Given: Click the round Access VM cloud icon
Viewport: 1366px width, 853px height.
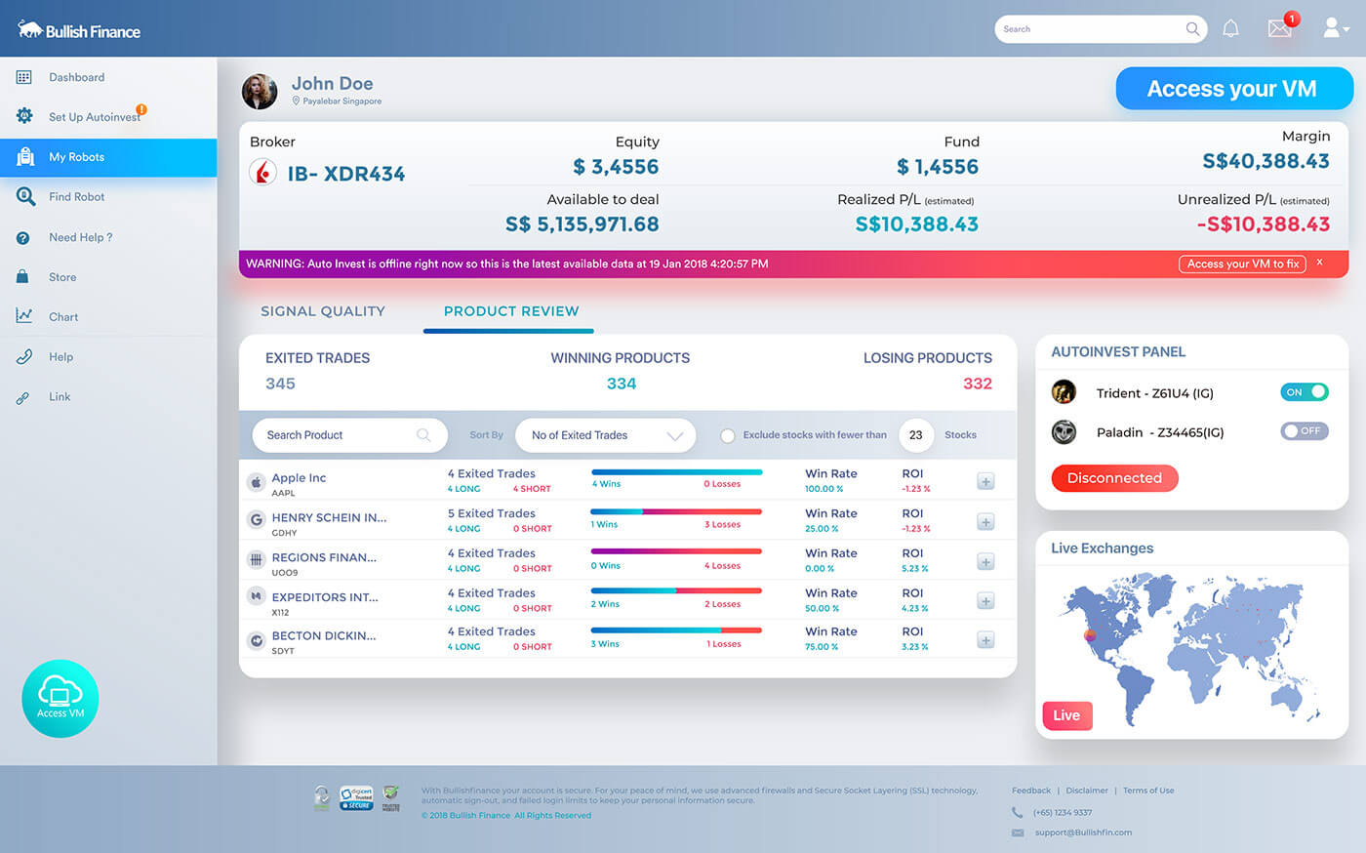Looking at the screenshot, I should point(60,698).
